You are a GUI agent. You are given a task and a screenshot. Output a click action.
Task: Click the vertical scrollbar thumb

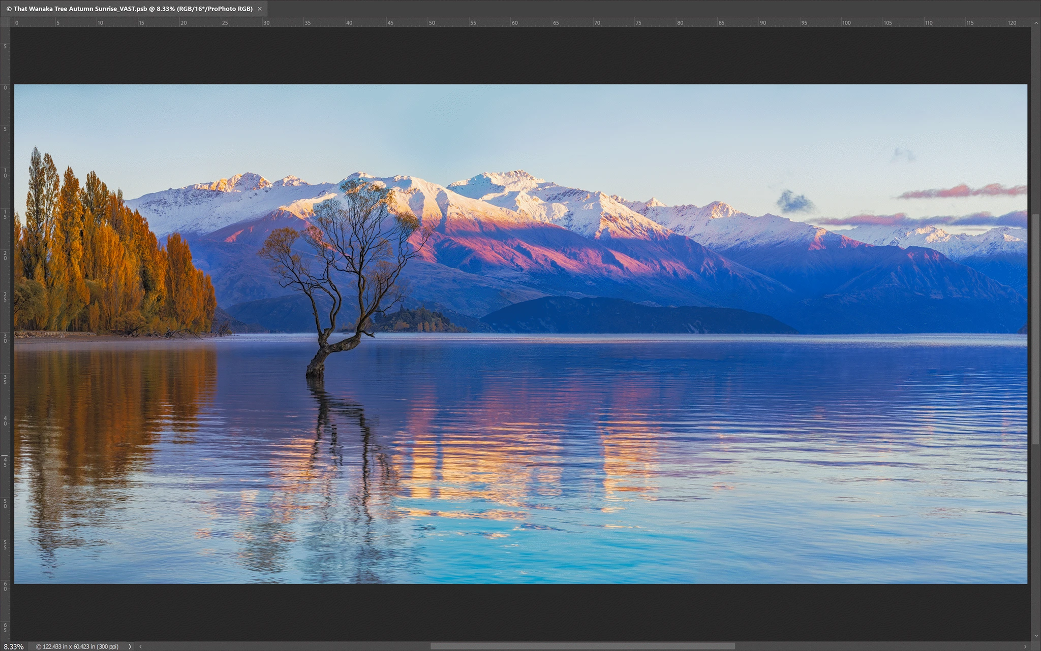tap(1036, 329)
